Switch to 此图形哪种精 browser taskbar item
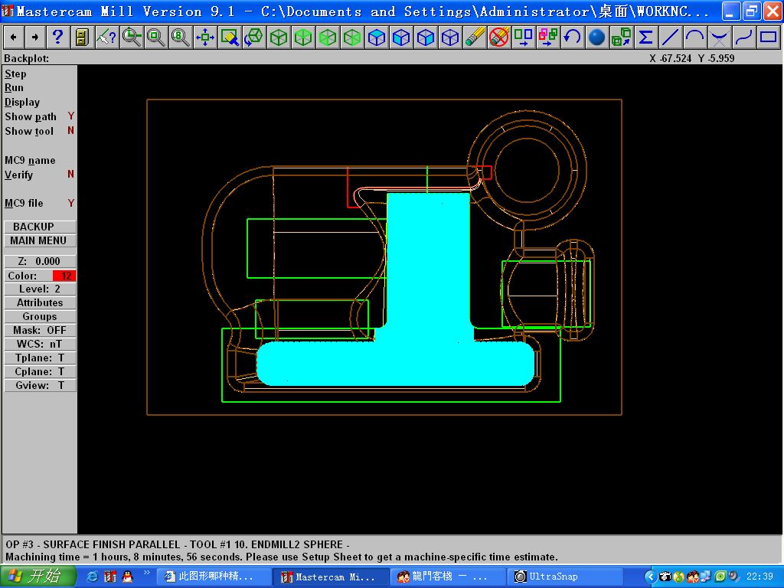784x588 pixels. [214, 577]
